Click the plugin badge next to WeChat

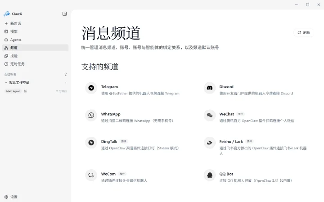point(240,114)
